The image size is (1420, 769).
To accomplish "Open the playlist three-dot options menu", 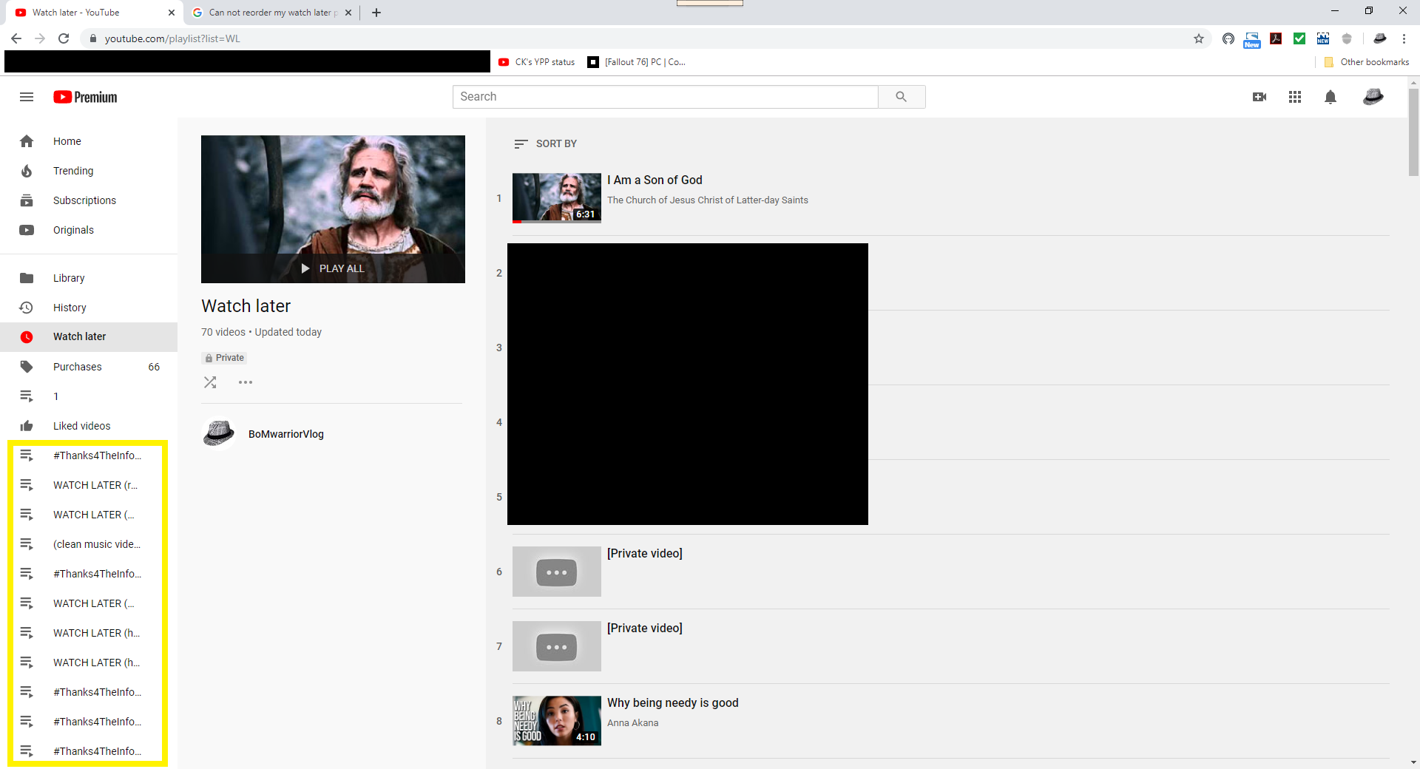I will (246, 382).
